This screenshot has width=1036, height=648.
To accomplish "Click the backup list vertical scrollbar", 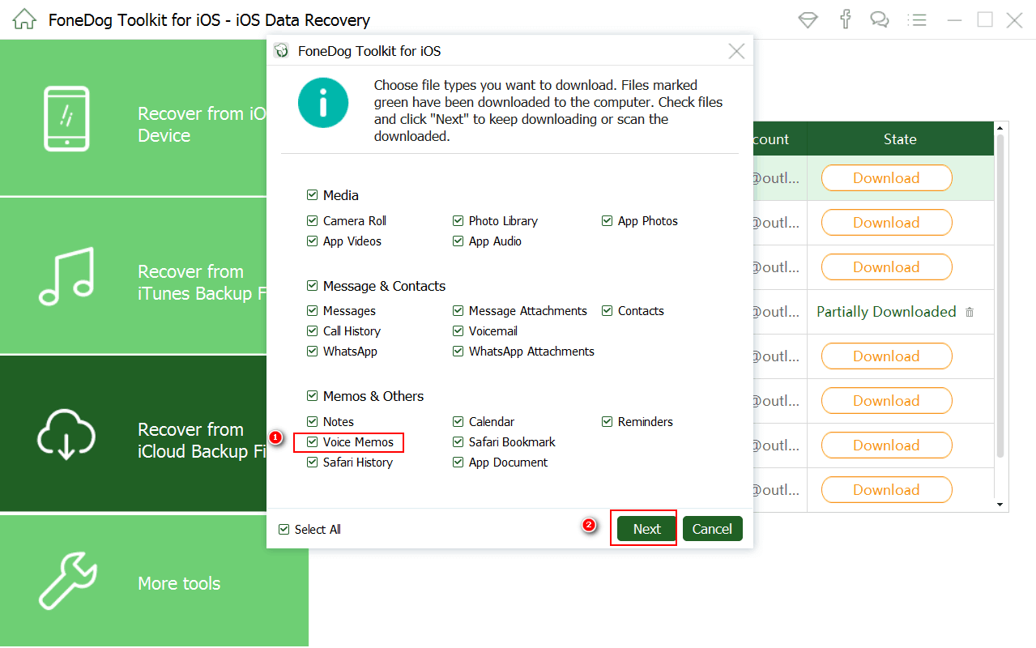I will point(1001,296).
